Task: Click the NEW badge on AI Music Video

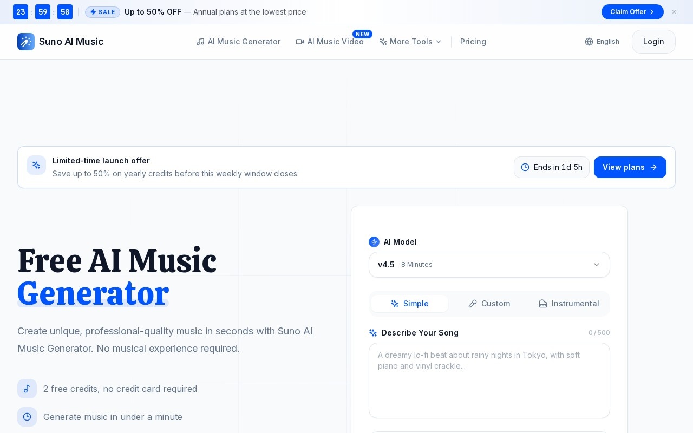Action: tap(362, 34)
